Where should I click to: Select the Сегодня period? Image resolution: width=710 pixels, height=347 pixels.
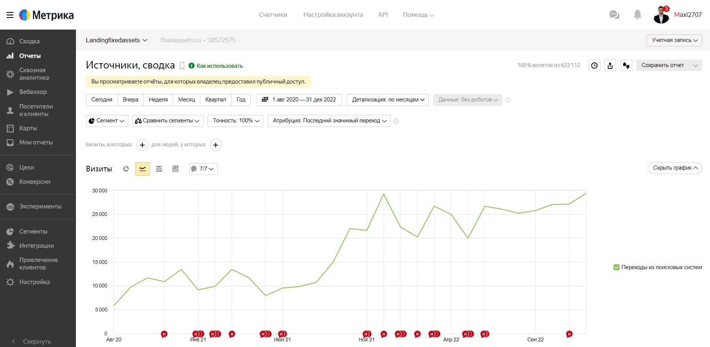tap(102, 100)
